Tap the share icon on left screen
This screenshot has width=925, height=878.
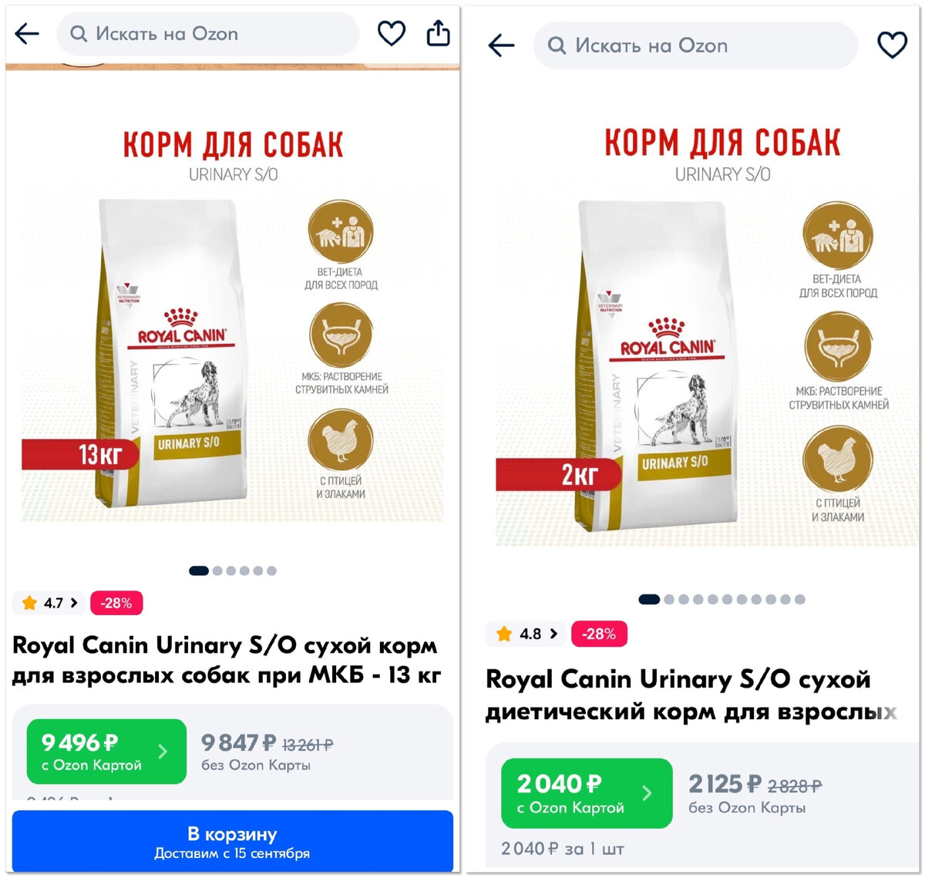coord(439,33)
